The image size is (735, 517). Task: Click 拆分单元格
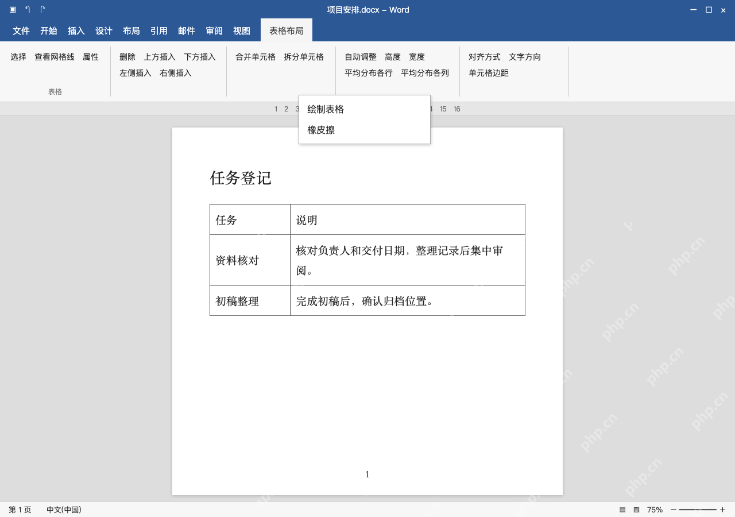coord(304,57)
